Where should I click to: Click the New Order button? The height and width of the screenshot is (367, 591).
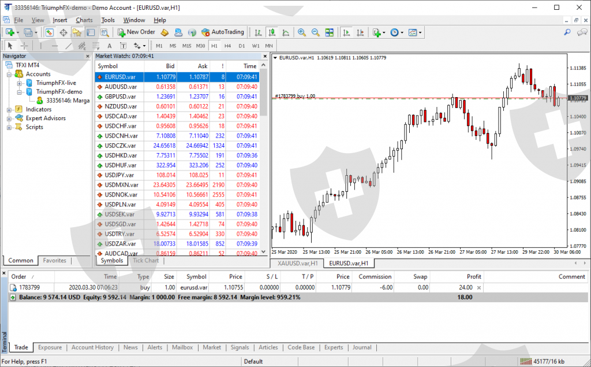click(x=136, y=32)
